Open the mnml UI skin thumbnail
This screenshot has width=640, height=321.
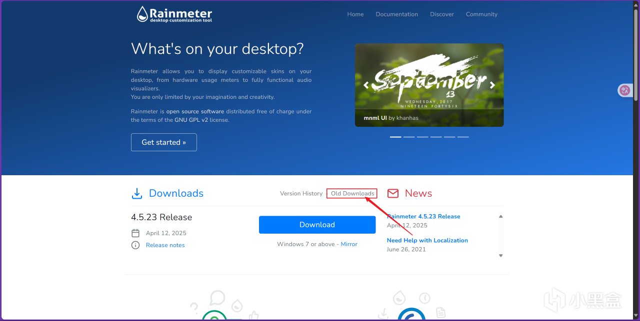click(x=429, y=85)
